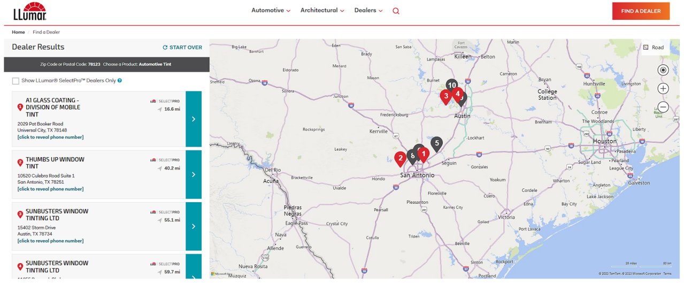Reveal phone number for A1 Glass Coating
Screen dimensions: 684x283
tap(50, 137)
